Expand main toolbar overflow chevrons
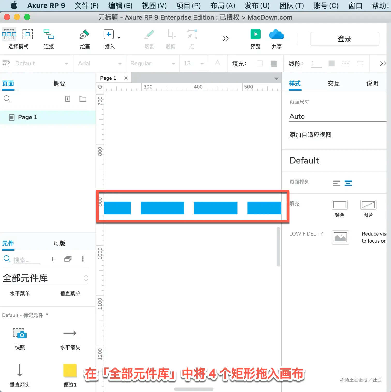This screenshot has width=391, height=392. [x=225, y=39]
